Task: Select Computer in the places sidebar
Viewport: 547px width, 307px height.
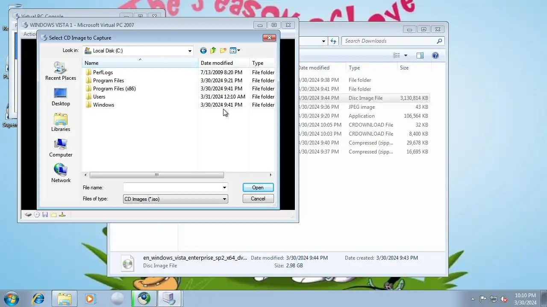Action: (61, 148)
